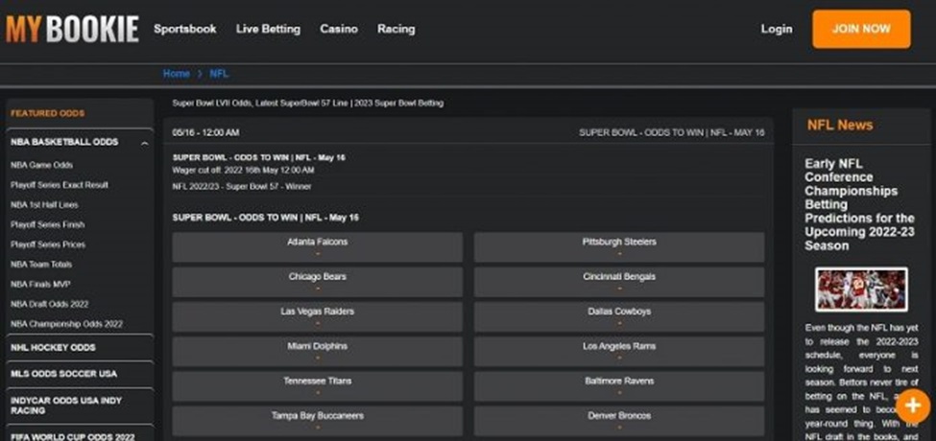Click the Home breadcrumb link
This screenshot has height=441, width=936.
176,74
